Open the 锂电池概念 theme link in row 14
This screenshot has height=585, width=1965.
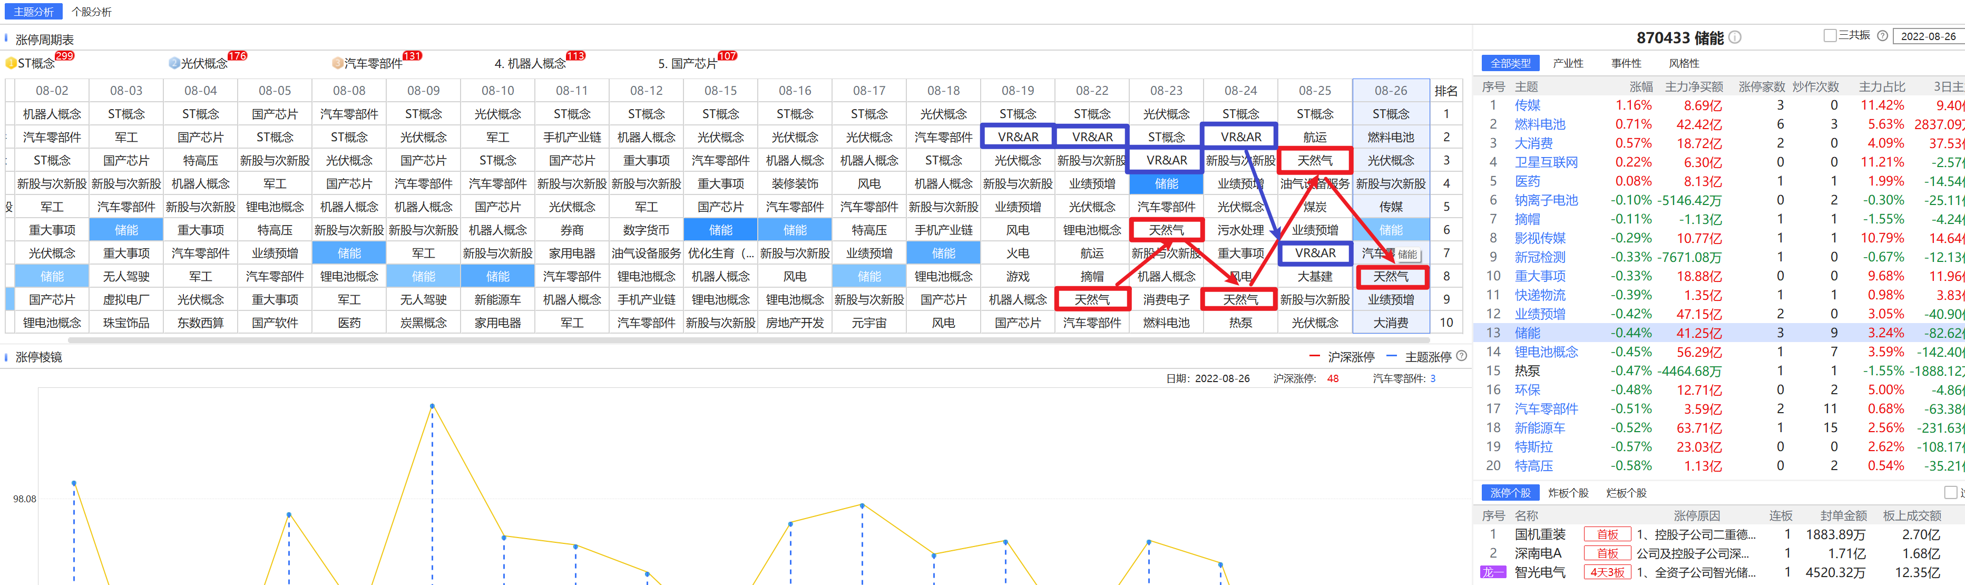(1546, 352)
